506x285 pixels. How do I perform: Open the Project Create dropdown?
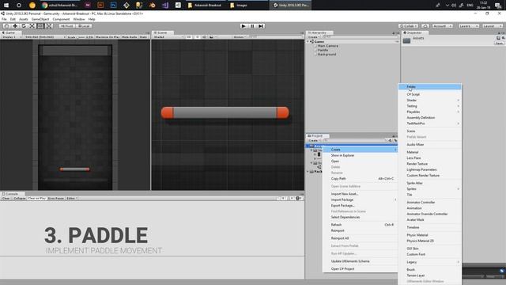[x=314, y=141]
